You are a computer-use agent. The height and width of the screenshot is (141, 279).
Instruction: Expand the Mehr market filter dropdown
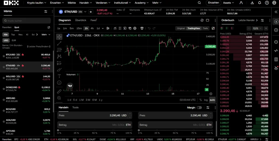[x=46, y=35]
